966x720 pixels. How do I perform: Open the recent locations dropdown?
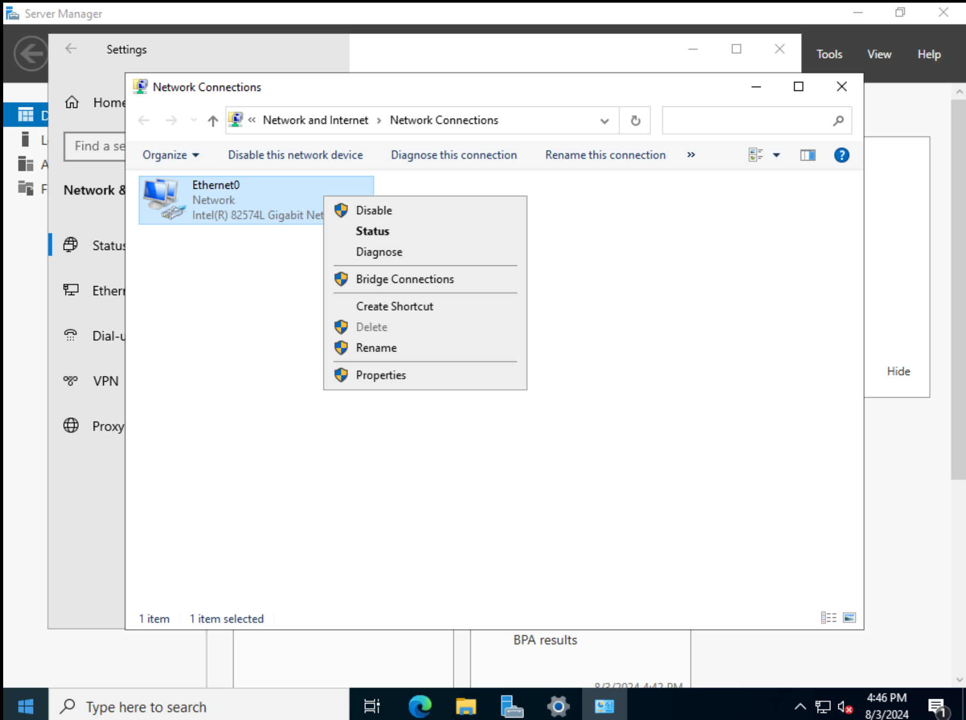pyautogui.click(x=194, y=121)
